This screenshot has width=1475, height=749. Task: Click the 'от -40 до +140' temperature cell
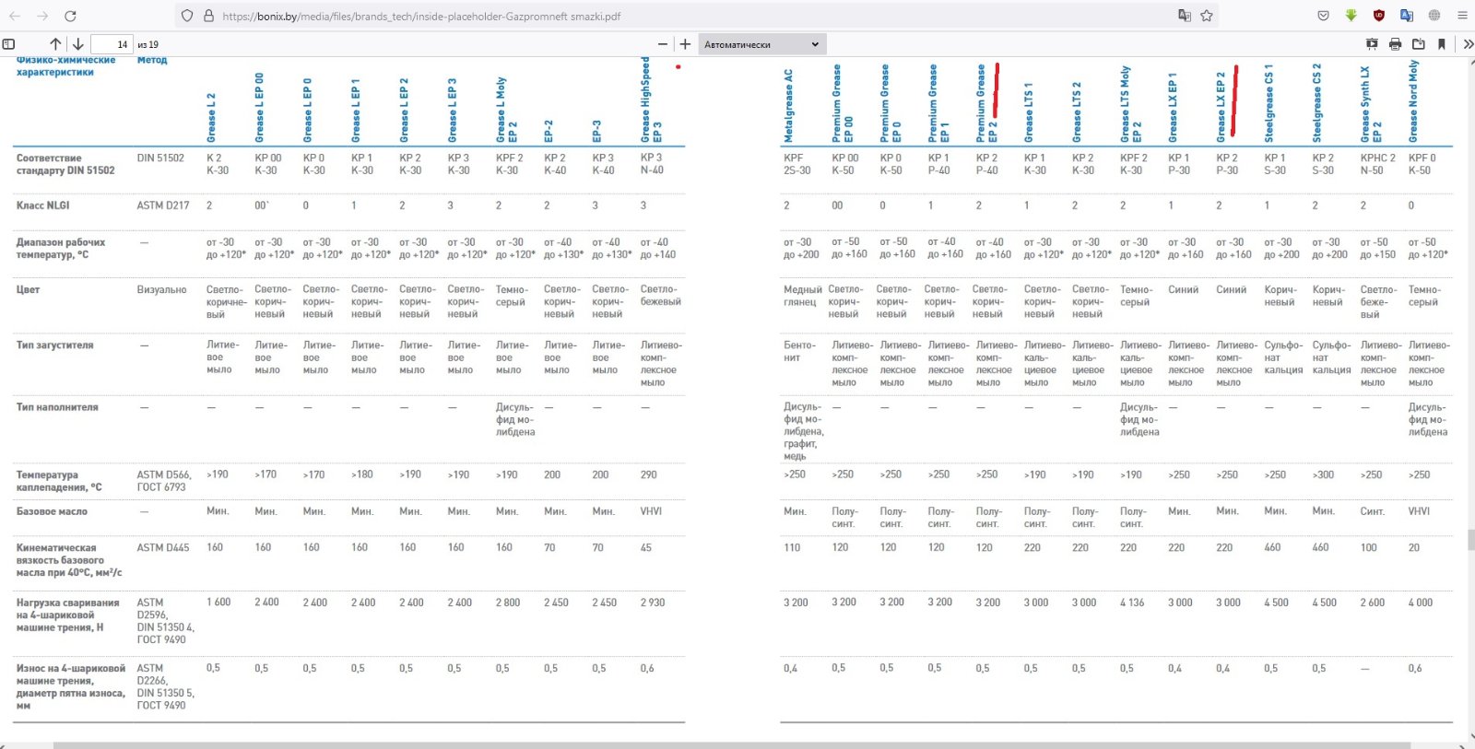658,248
